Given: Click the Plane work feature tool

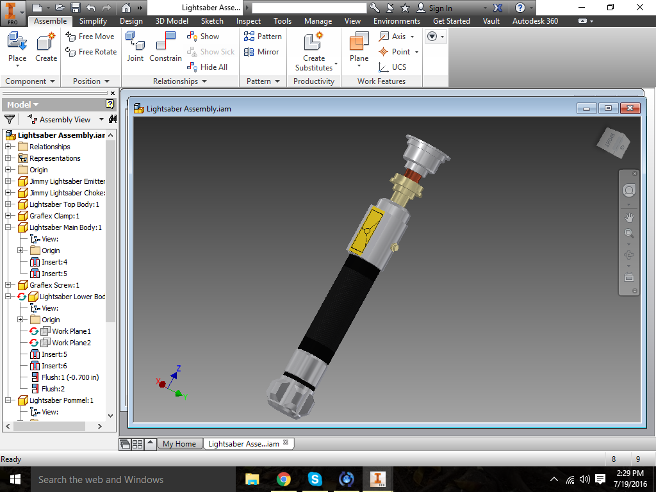Looking at the screenshot, I should [x=359, y=48].
